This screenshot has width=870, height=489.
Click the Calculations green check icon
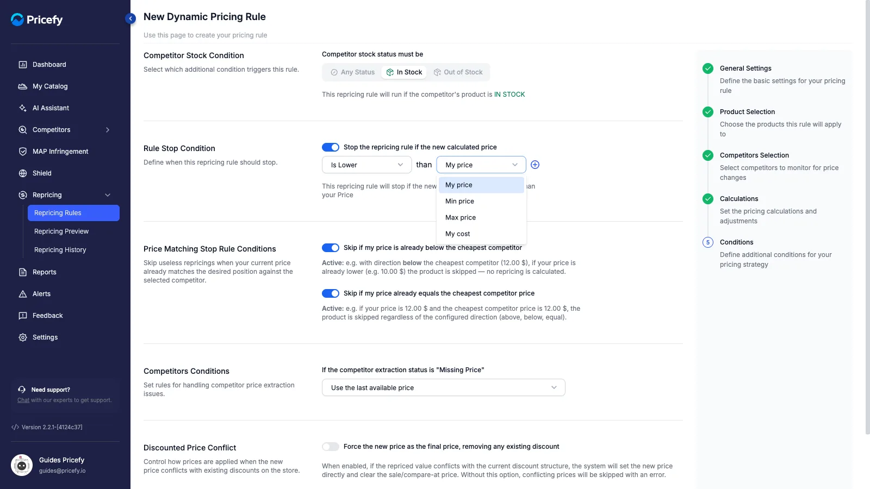[708, 199]
